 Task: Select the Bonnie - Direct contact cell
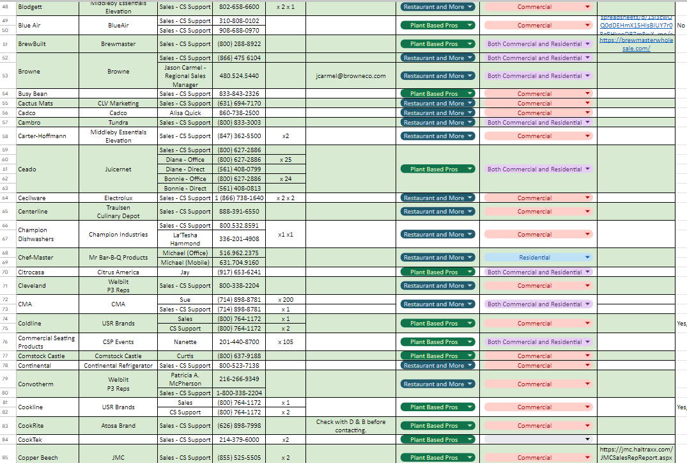pyautogui.click(x=185, y=189)
